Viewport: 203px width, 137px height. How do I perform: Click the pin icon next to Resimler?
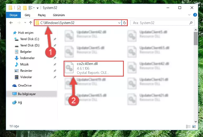[x=55, y=71]
